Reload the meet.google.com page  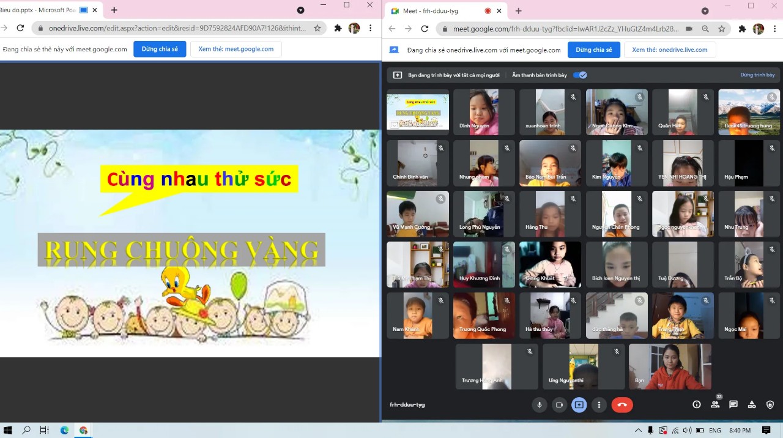tap(425, 28)
